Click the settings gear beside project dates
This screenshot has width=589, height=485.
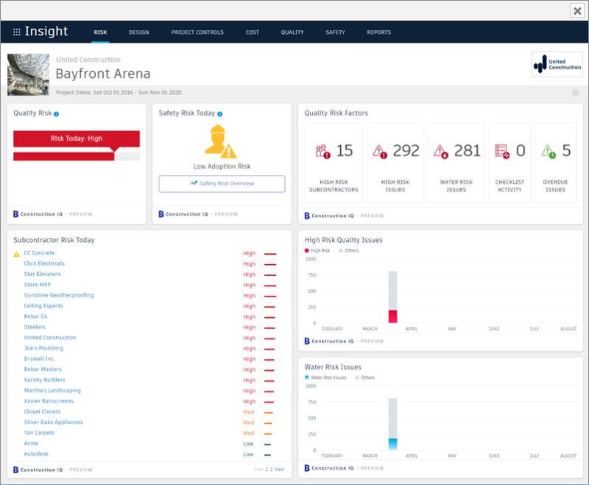point(575,92)
